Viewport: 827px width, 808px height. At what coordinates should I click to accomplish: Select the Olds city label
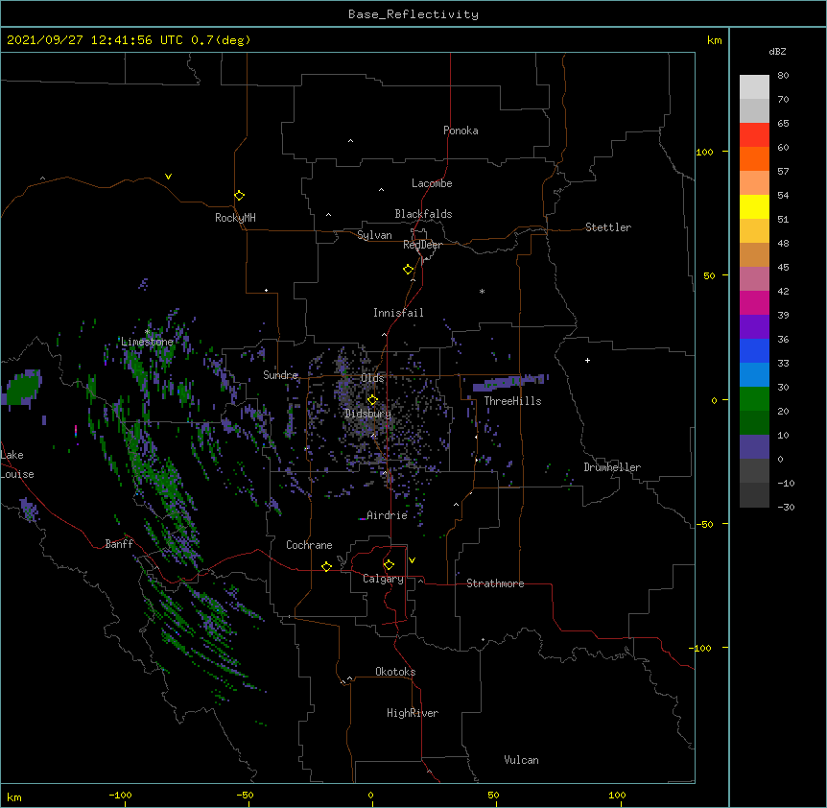coord(372,378)
